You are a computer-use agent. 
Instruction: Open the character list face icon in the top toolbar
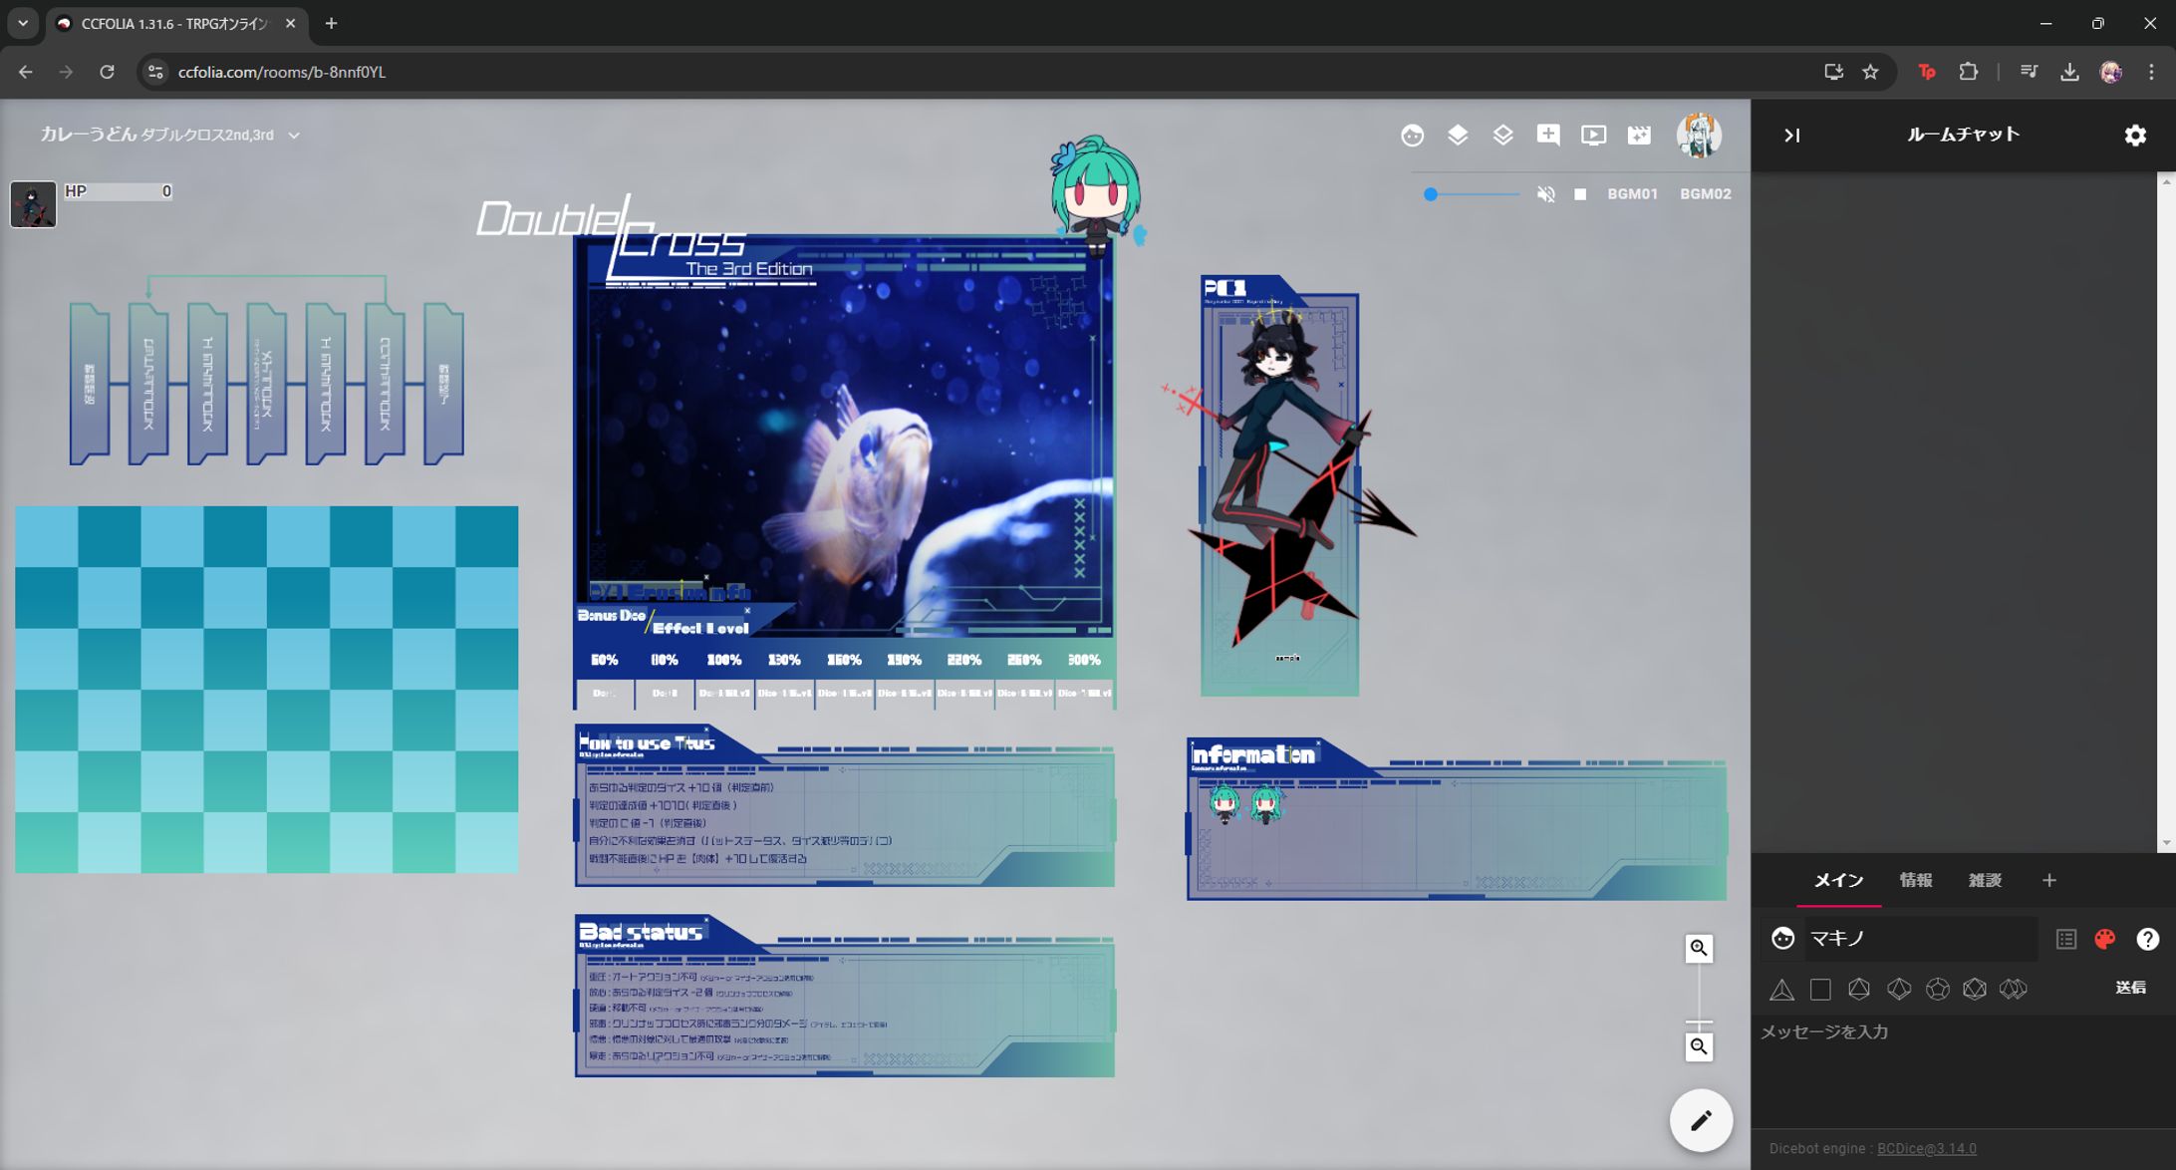1412,136
